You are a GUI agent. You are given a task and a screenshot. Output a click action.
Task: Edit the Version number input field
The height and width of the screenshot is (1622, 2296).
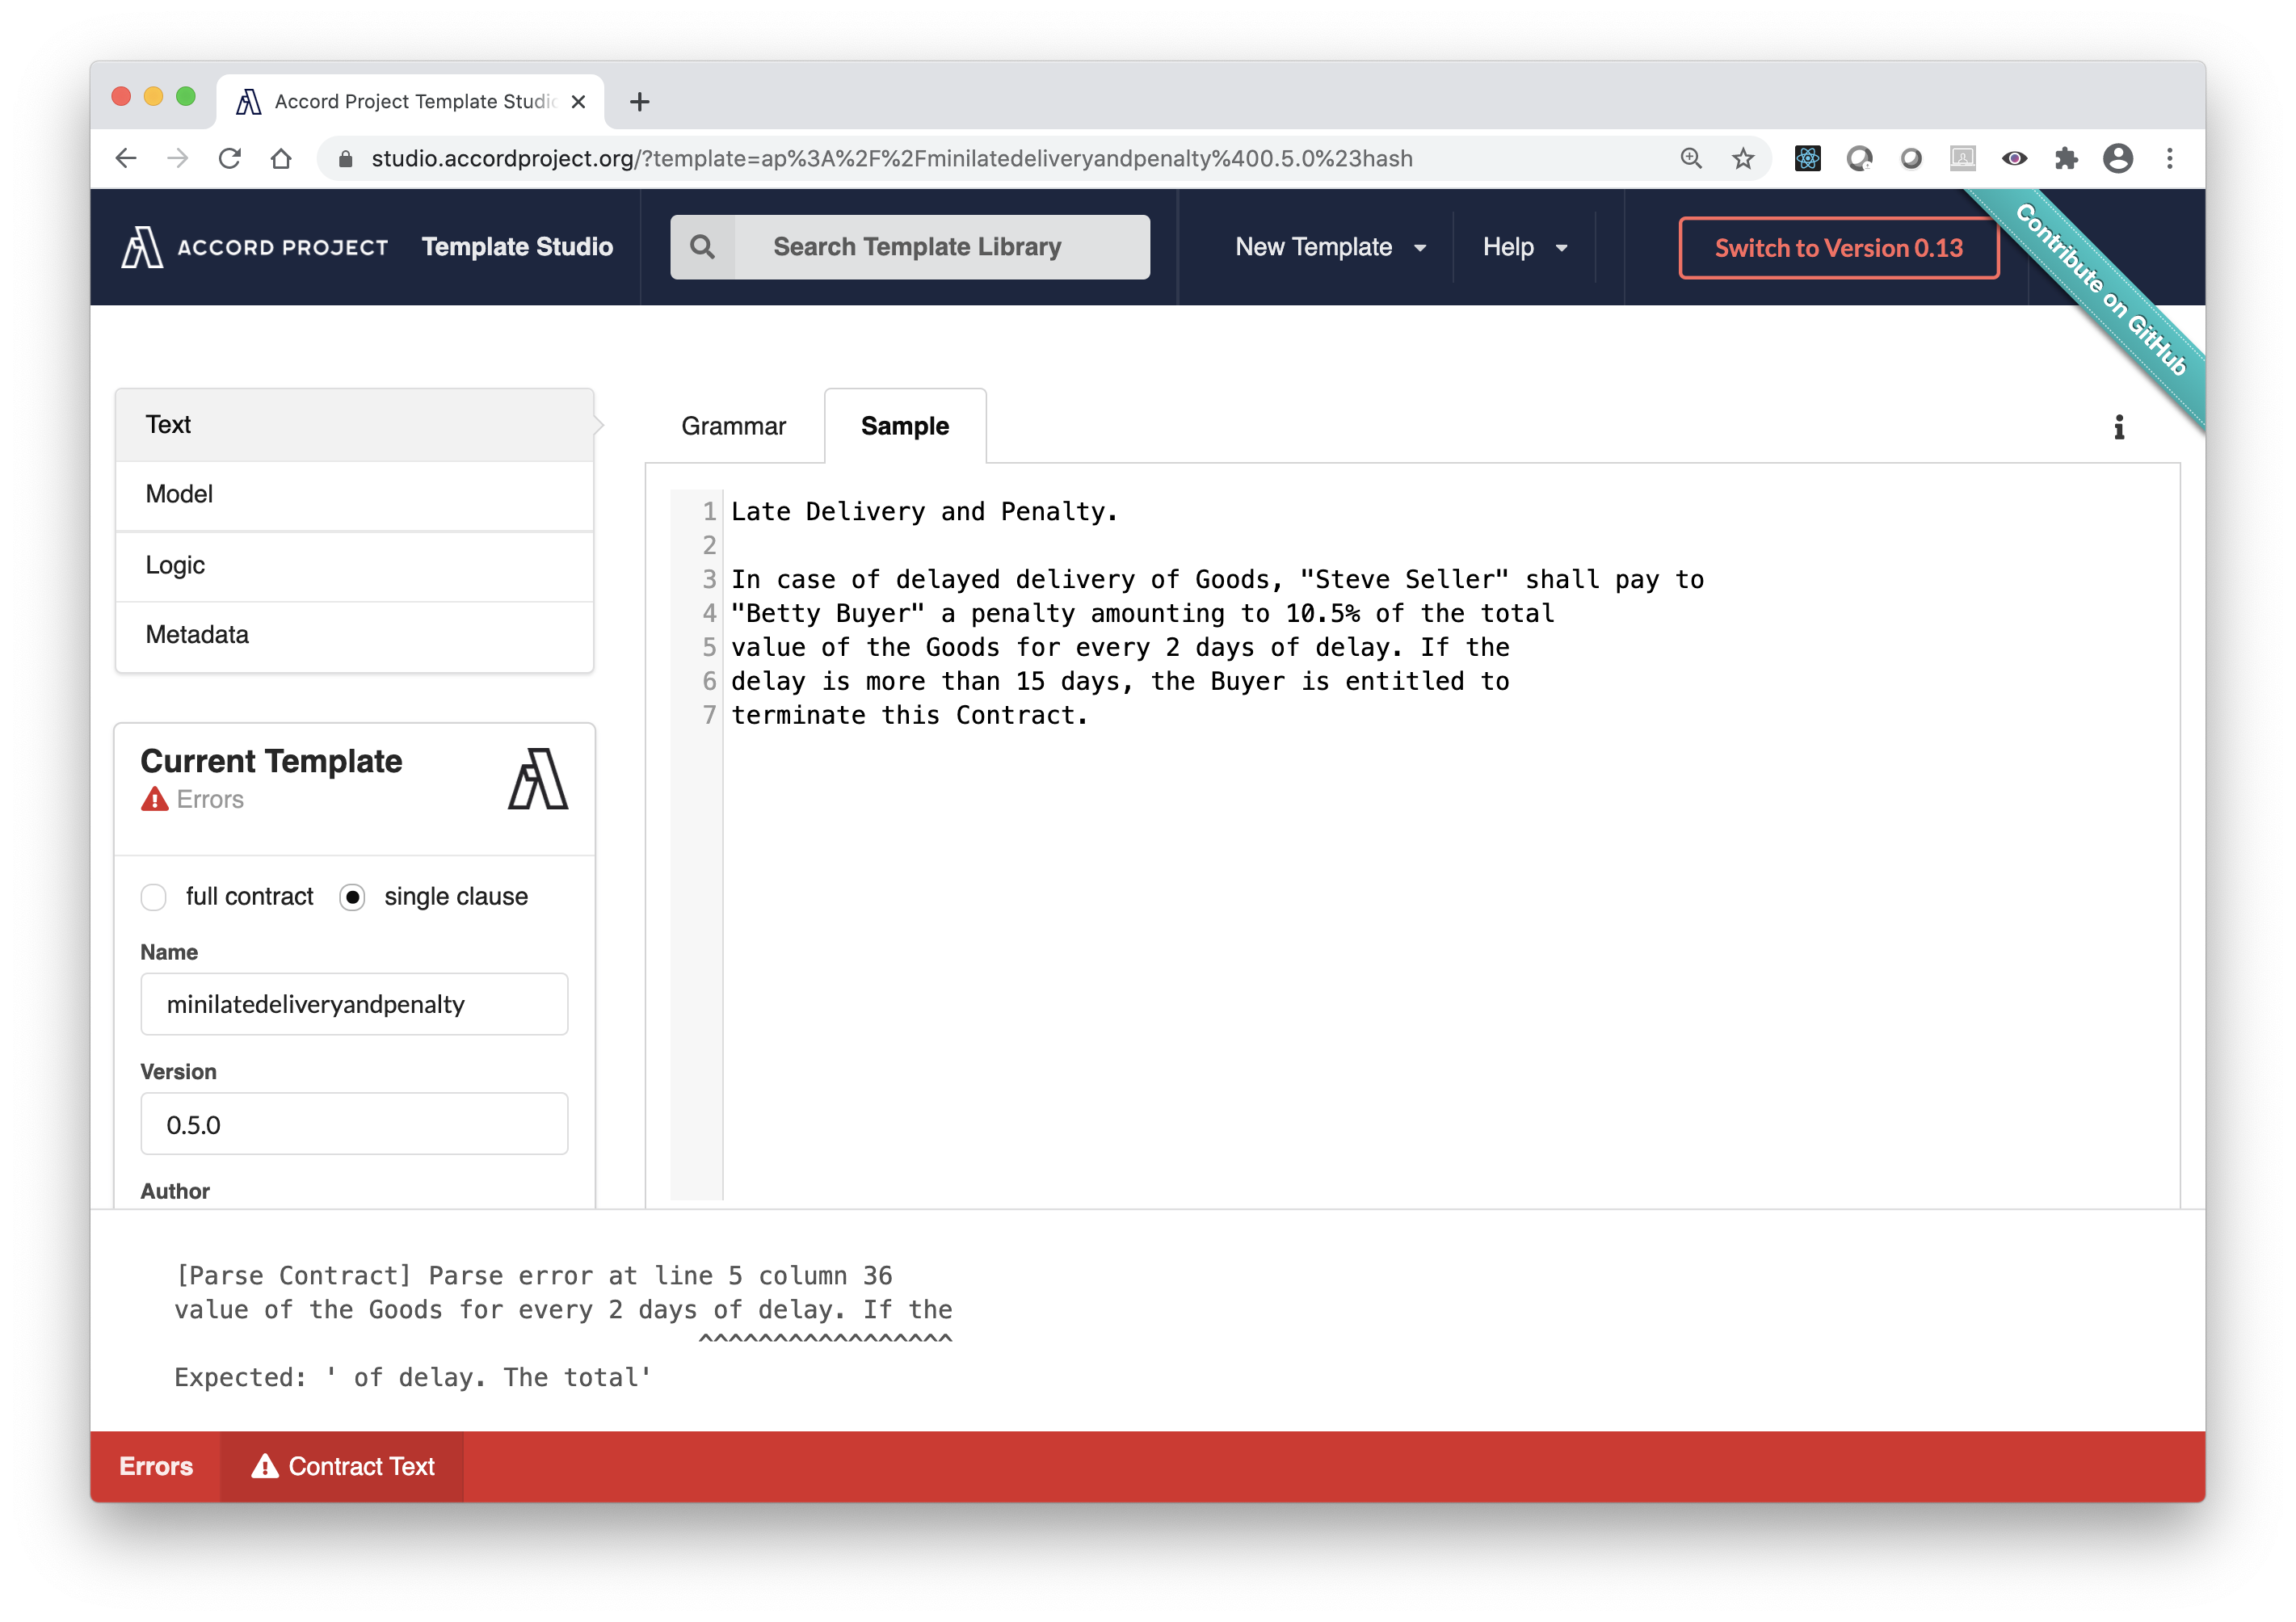[x=353, y=1124]
